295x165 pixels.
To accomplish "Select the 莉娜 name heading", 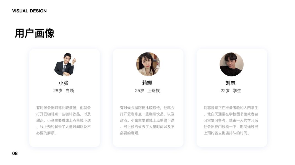I will [x=147, y=83].
